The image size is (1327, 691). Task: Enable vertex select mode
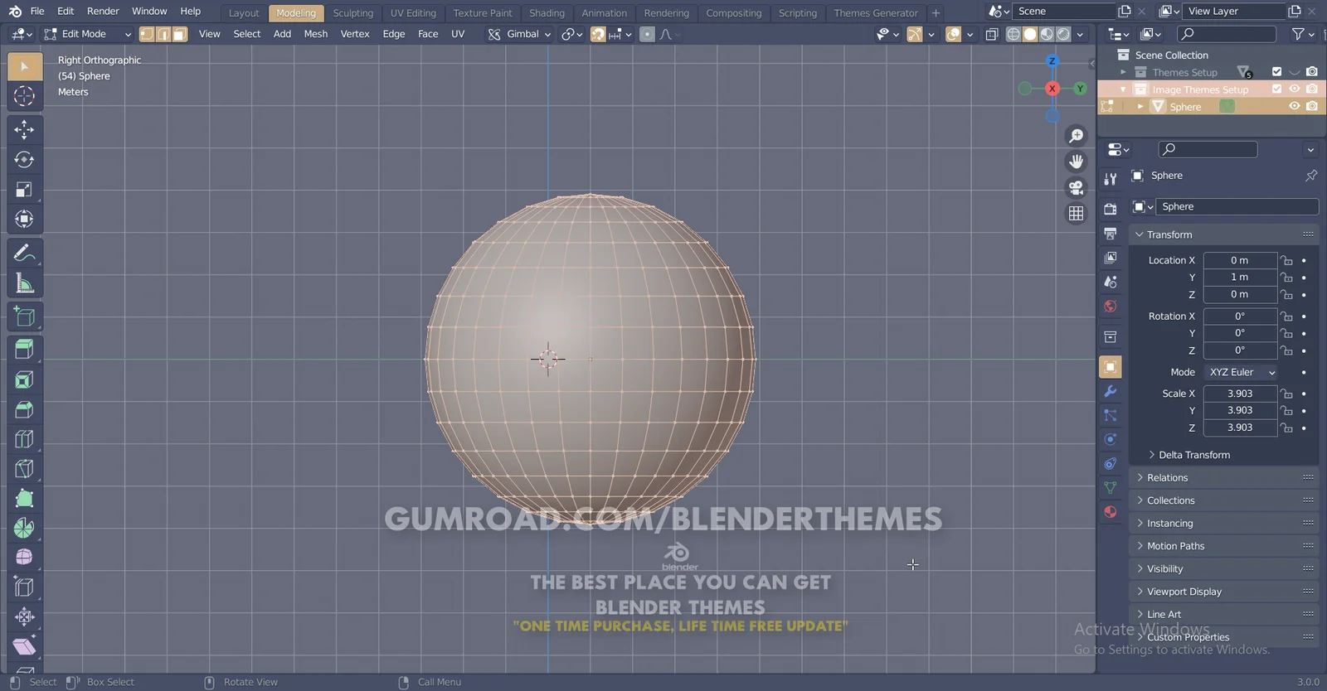coord(147,34)
